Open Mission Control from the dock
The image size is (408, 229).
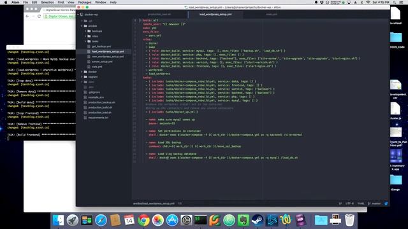coord(87,220)
